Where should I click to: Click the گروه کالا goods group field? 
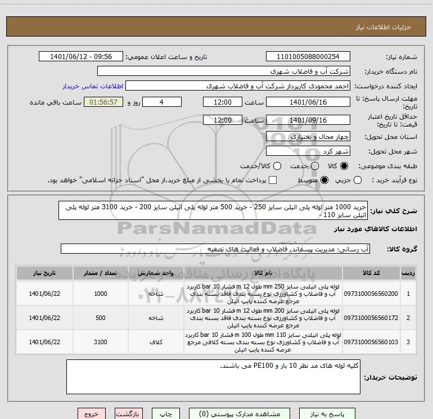coord(215,249)
